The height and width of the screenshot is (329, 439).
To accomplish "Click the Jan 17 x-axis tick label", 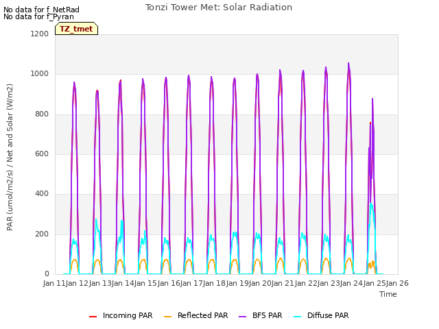I will pyautogui.click(x=191, y=283).
